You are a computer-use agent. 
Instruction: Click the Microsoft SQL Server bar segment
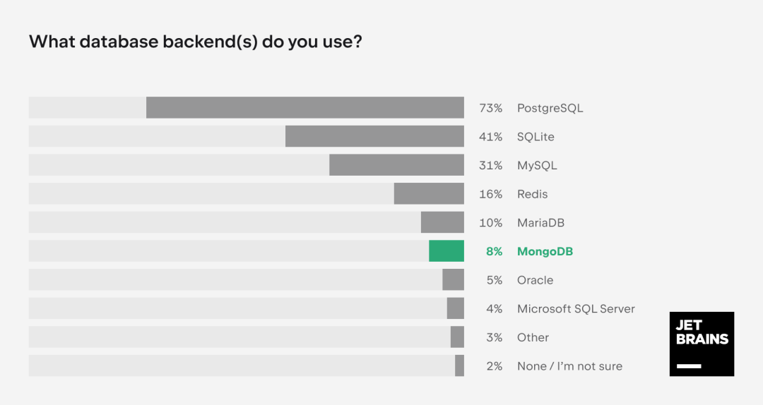(x=456, y=308)
